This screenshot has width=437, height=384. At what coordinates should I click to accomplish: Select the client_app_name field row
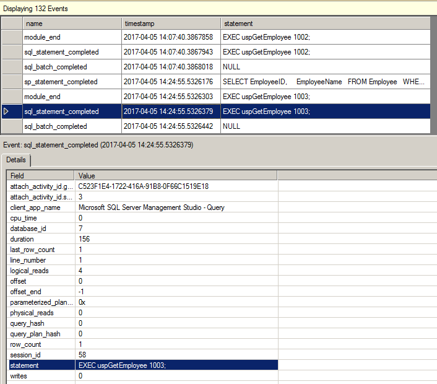click(35, 207)
